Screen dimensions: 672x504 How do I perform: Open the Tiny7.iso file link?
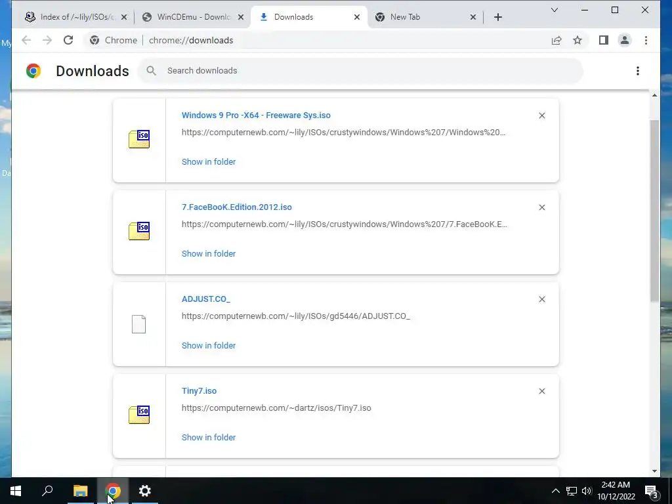199,391
